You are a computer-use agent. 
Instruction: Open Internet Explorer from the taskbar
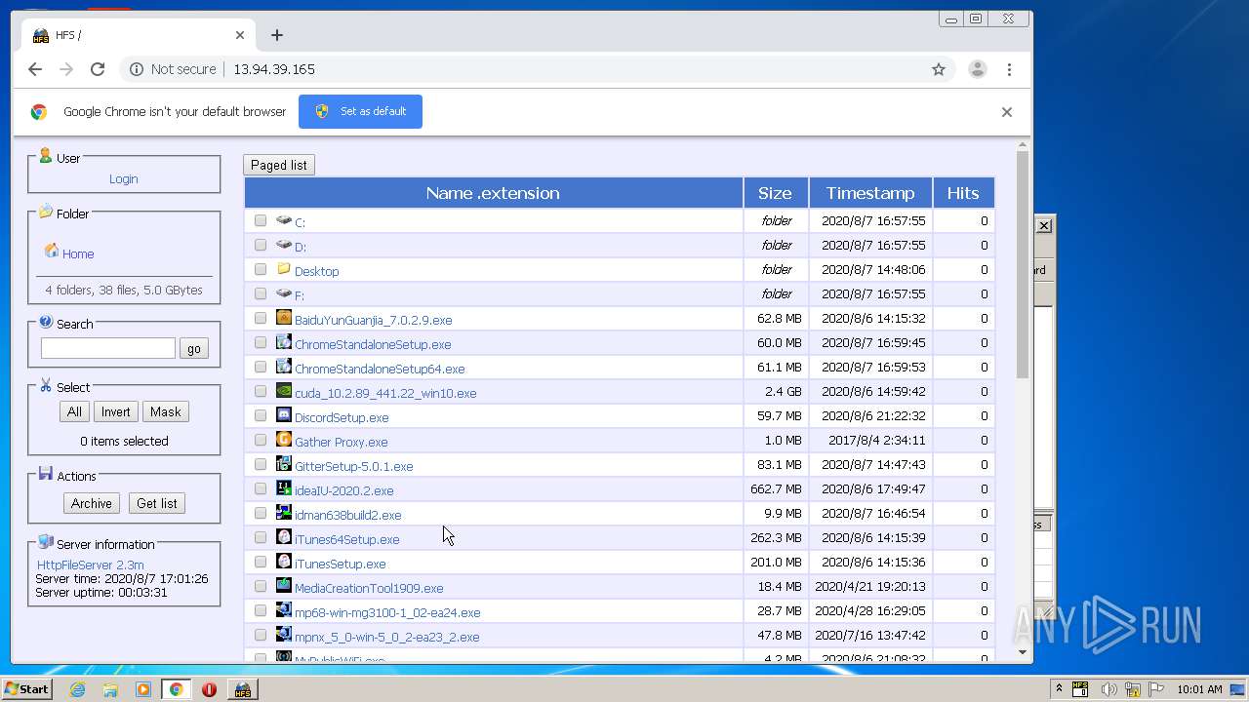[77, 689]
